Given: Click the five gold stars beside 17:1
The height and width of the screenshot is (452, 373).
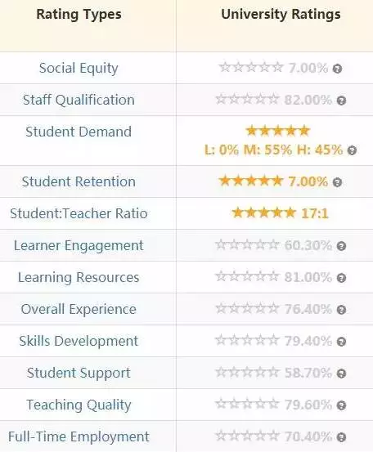Looking at the screenshot, I should (x=264, y=213).
